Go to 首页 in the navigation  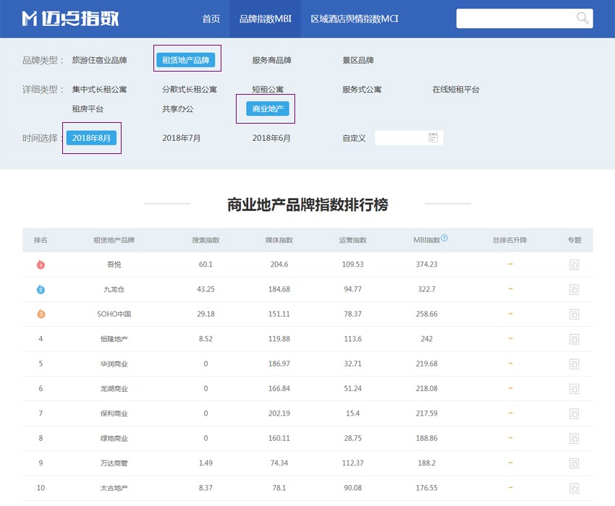[x=211, y=19]
